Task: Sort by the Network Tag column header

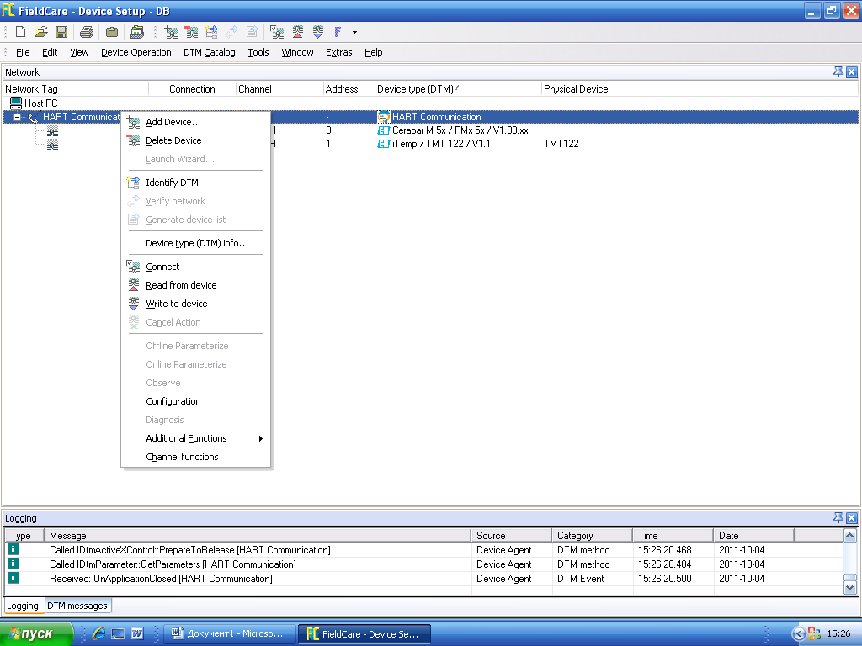Action: pos(76,89)
